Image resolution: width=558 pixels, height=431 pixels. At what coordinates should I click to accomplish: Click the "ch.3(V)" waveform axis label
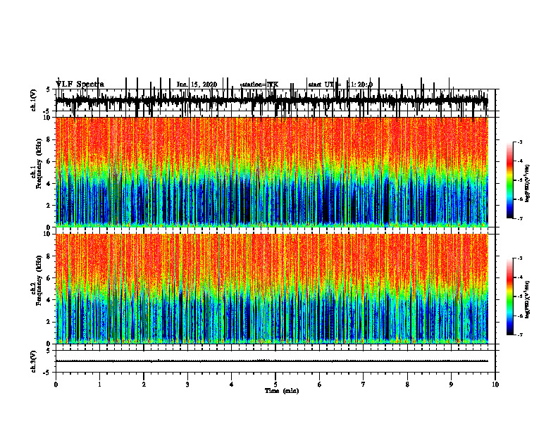pyautogui.click(x=33, y=361)
